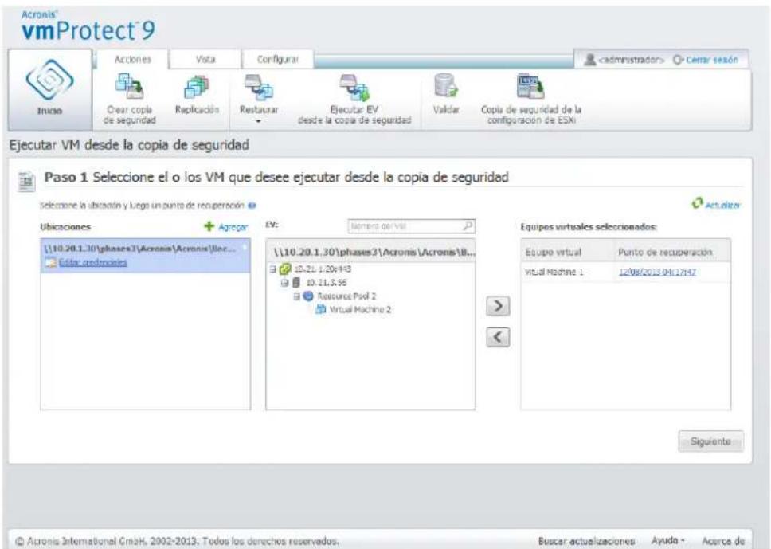This screenshot has width=771, height=549.
Task: Click Copia de seguridad de configuración ESXi icon
Action: tap(530, 86)
